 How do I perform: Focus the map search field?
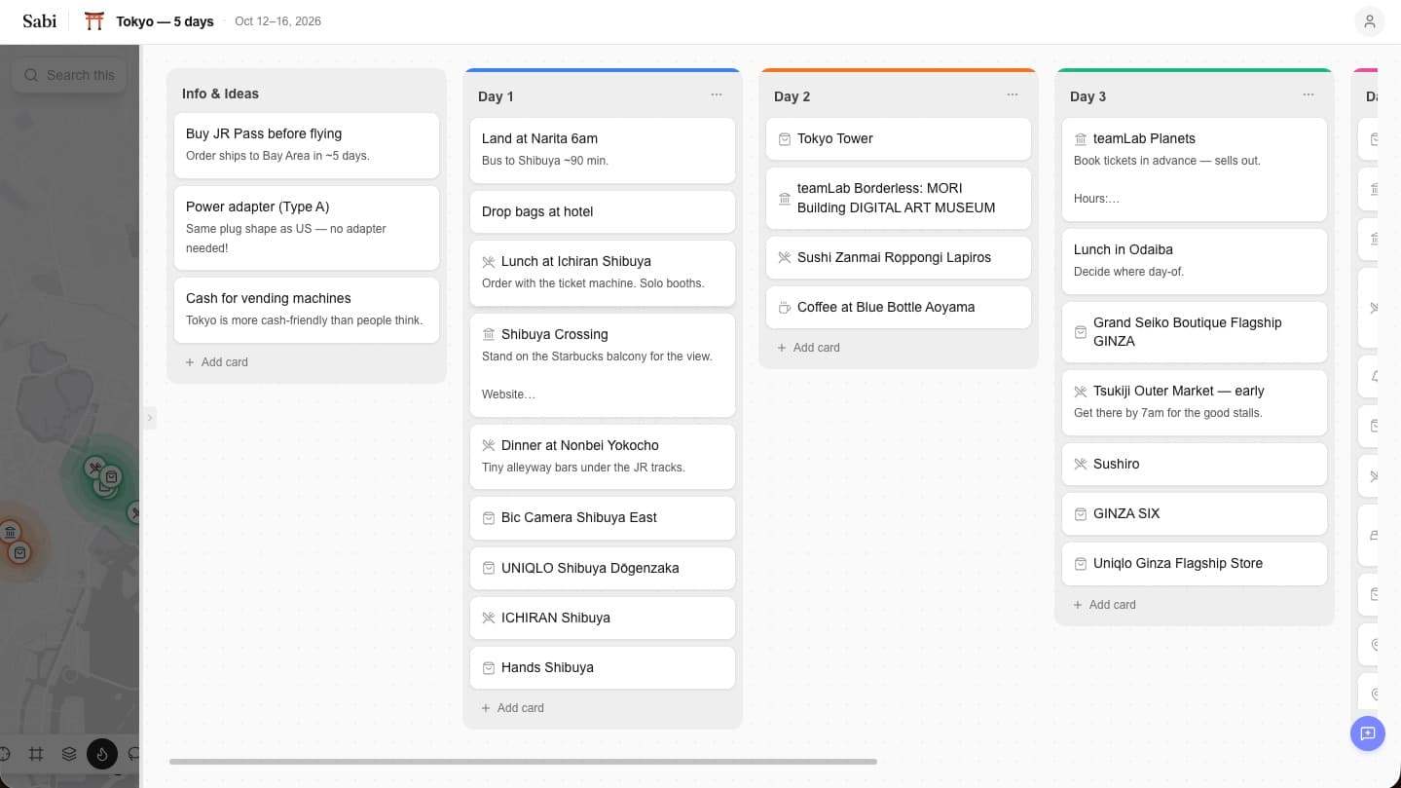[x=69, y=75]
